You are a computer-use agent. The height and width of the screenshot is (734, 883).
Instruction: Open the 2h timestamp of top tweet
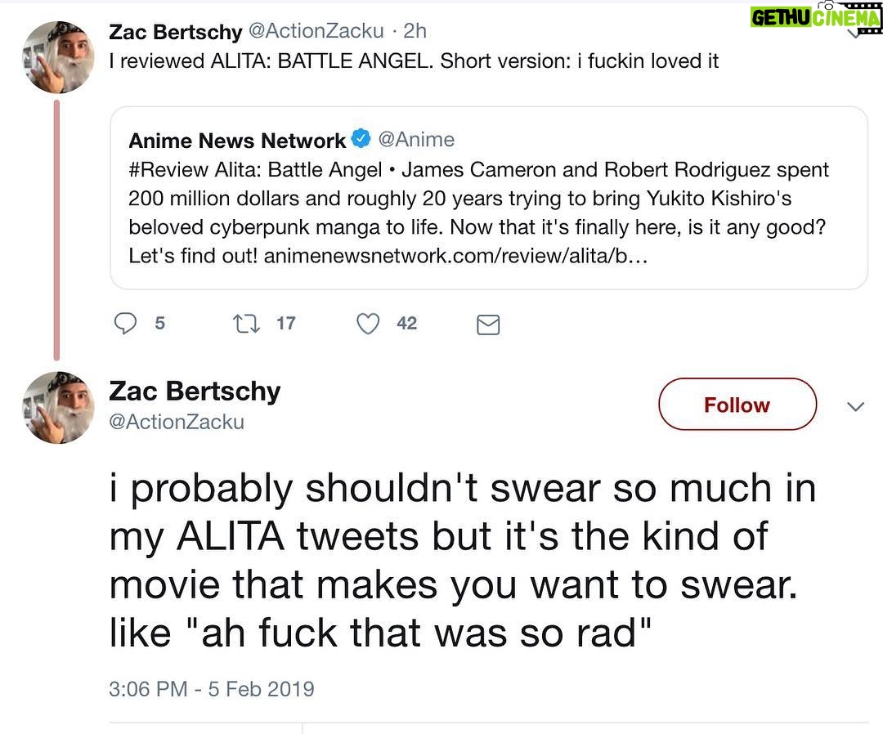pyautogui.click(x=415, y=31)
